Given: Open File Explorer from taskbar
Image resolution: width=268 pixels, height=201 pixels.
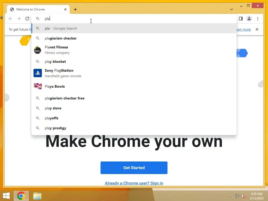Looking at the screenshot, I should pyautogui.click(x=37, y=196).
